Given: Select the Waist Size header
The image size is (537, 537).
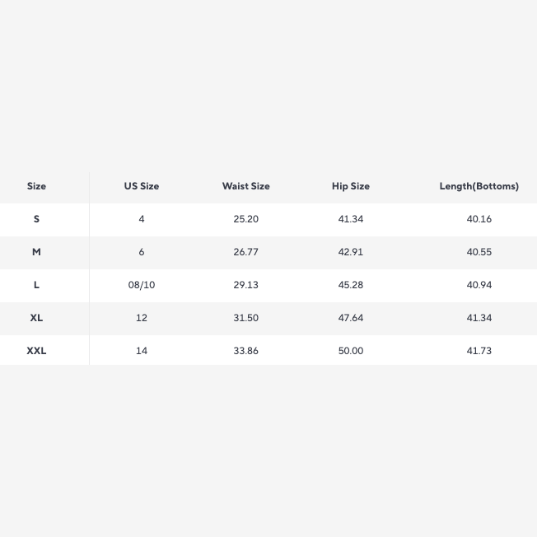Looking at the screenshot, I should [246, 186].
